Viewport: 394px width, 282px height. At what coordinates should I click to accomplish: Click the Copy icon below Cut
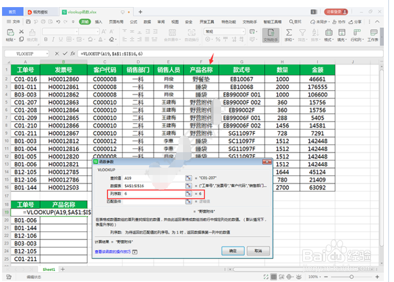(21, 39)
